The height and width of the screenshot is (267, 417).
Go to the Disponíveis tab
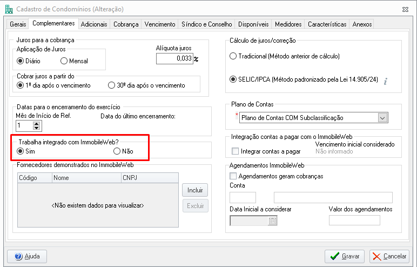[x=253, y=24]
